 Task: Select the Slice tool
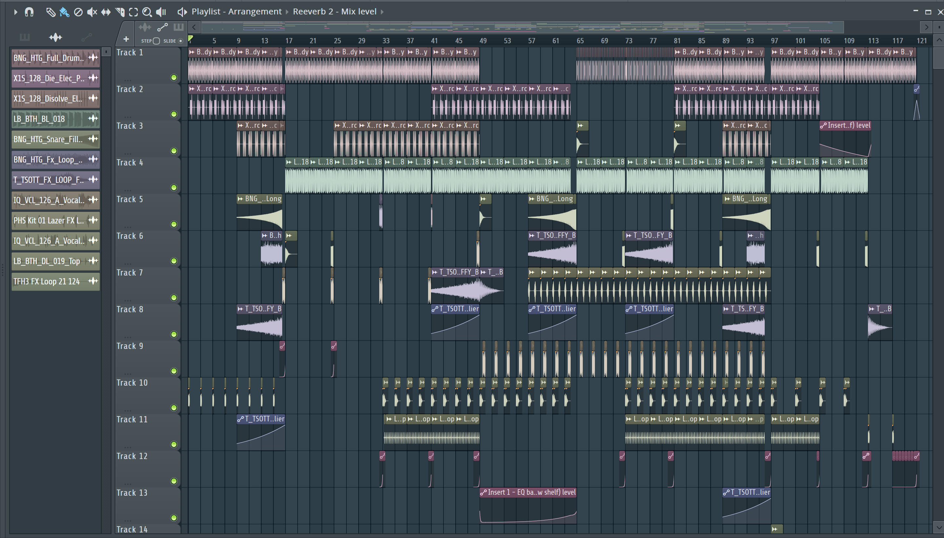tap(120, 12)
